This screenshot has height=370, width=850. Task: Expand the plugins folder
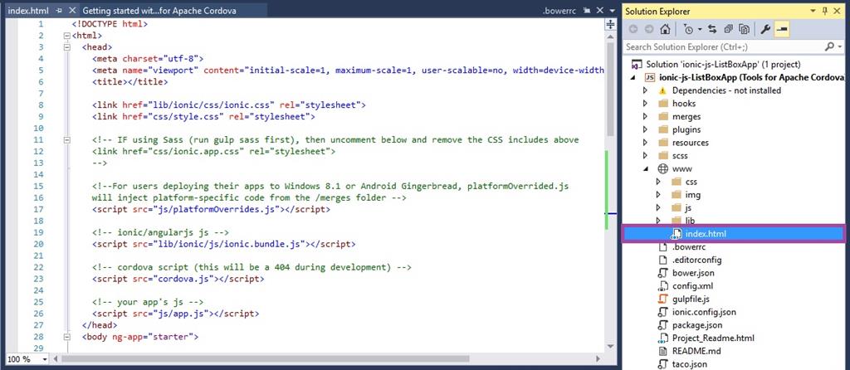click(645, 129)
